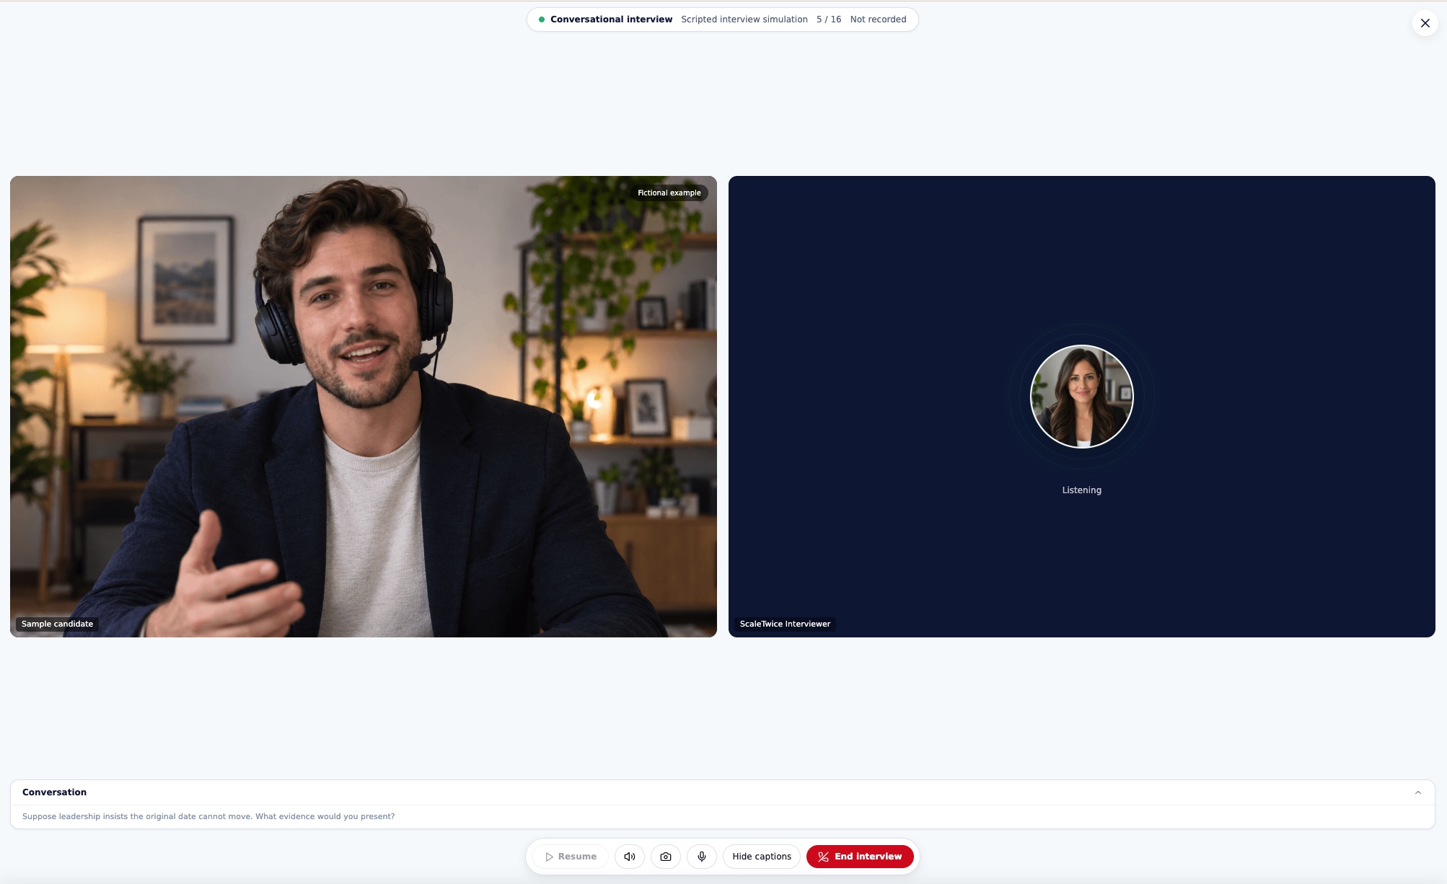Click the 'Conversation' panel heading

(54, 792)
